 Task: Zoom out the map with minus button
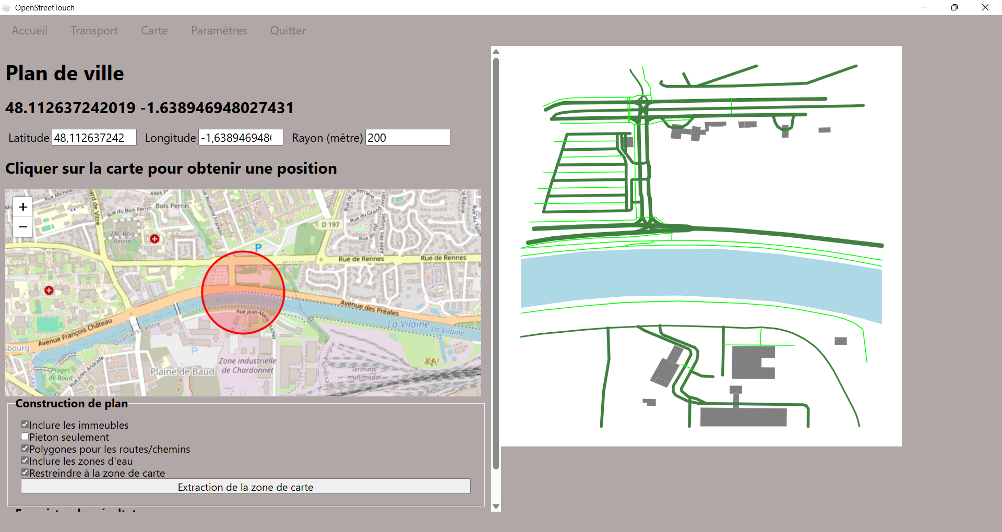(23, 227)
